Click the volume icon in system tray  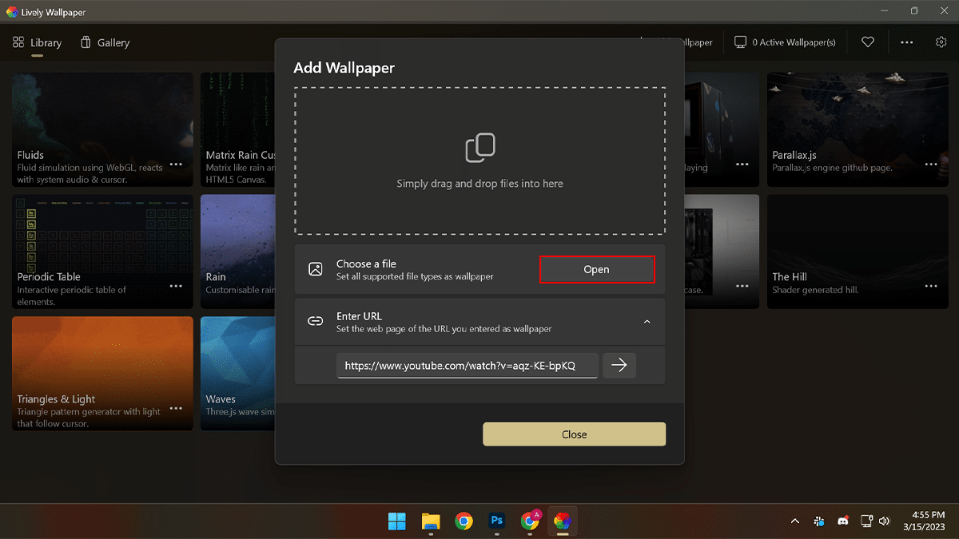tap(884, 521)
